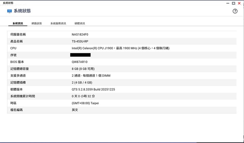
Task: Select the system uptime value
Action: pyautogui.click(x=83, y=96)
